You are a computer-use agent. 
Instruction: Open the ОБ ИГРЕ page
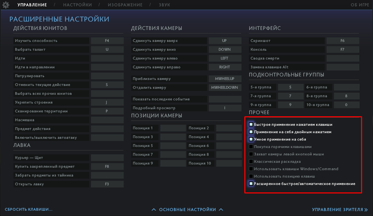[x=360, y=5]
